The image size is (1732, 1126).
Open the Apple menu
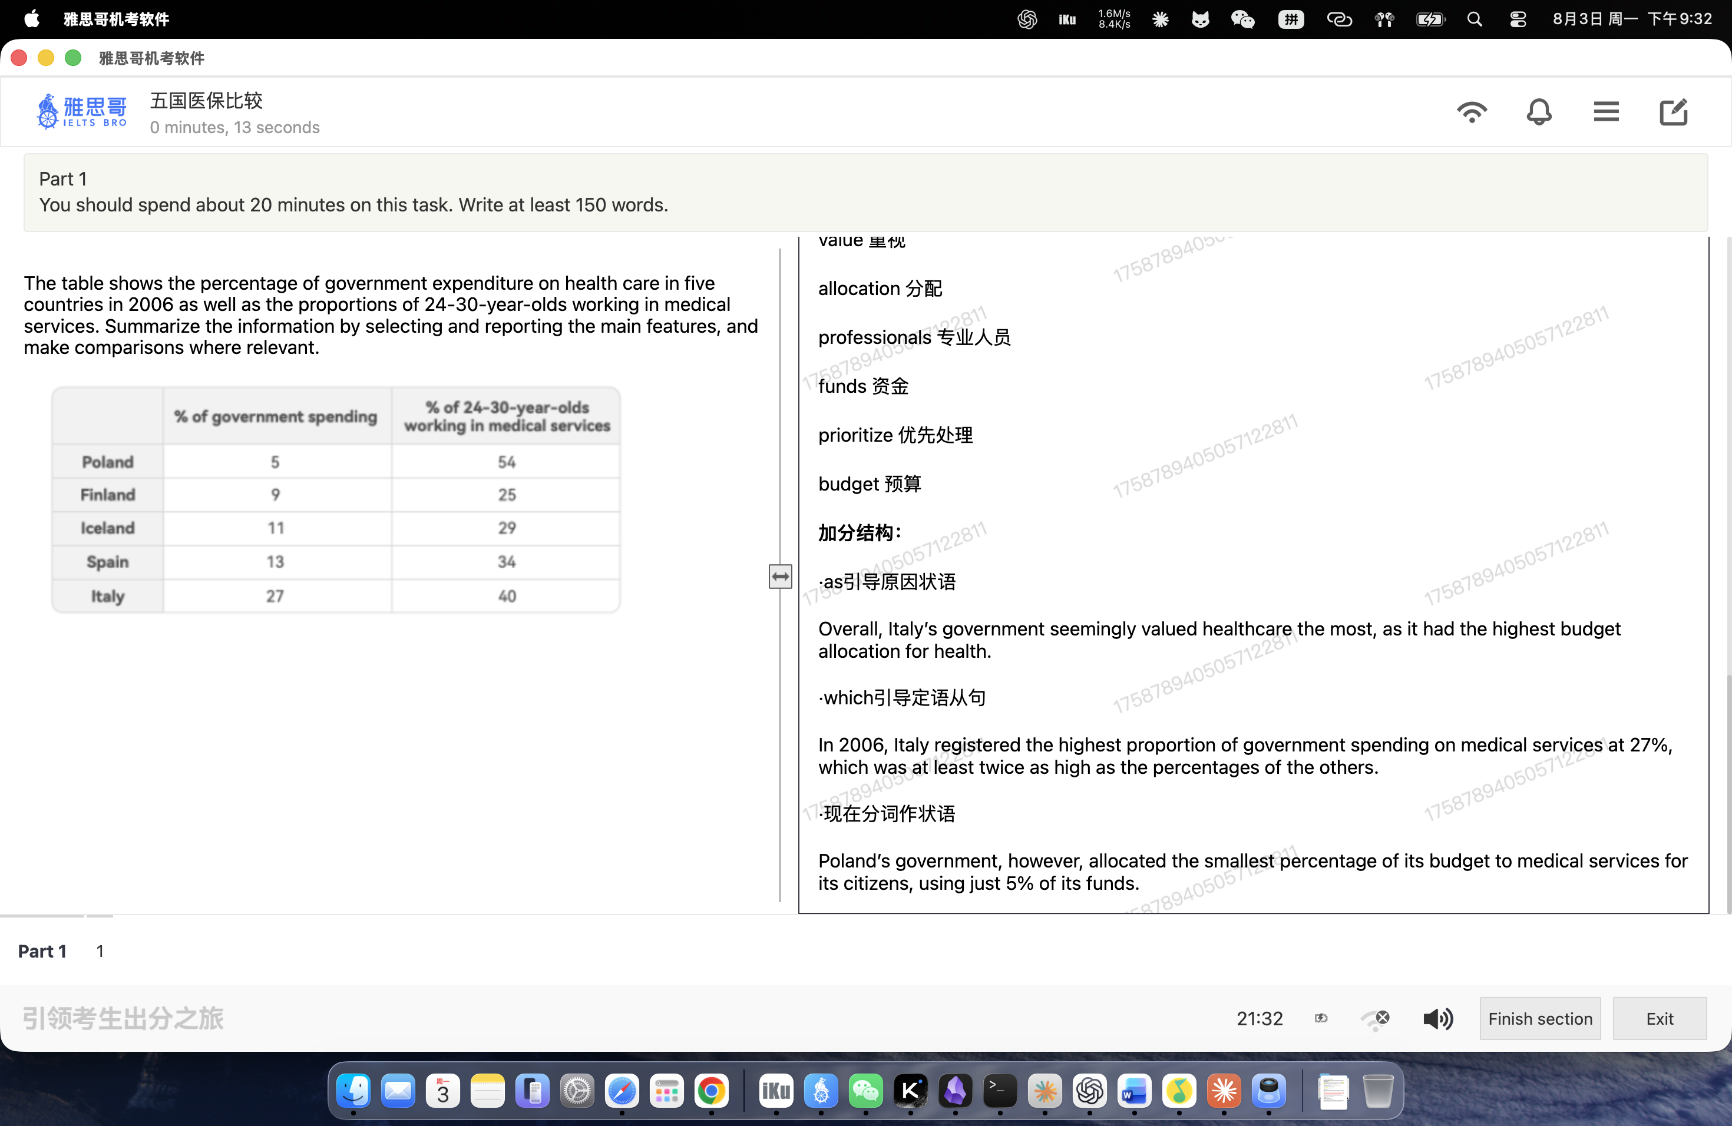point(32,19)
